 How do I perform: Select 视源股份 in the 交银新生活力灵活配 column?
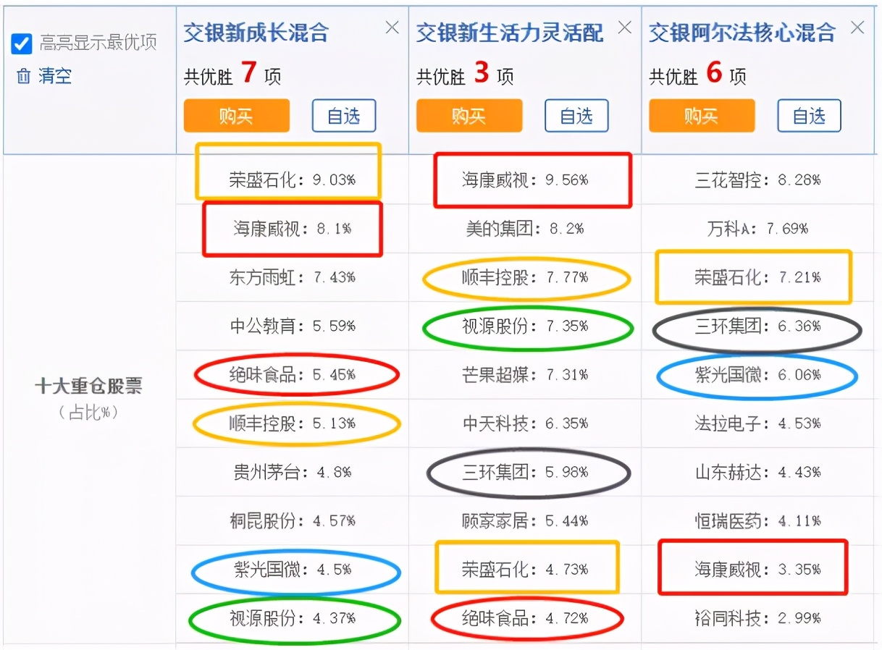(527, 326)
